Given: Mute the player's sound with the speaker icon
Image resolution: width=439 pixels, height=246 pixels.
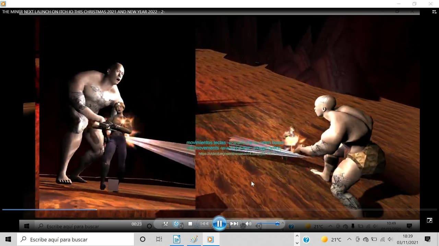Looking at the screenshot, I should (248, 224).
